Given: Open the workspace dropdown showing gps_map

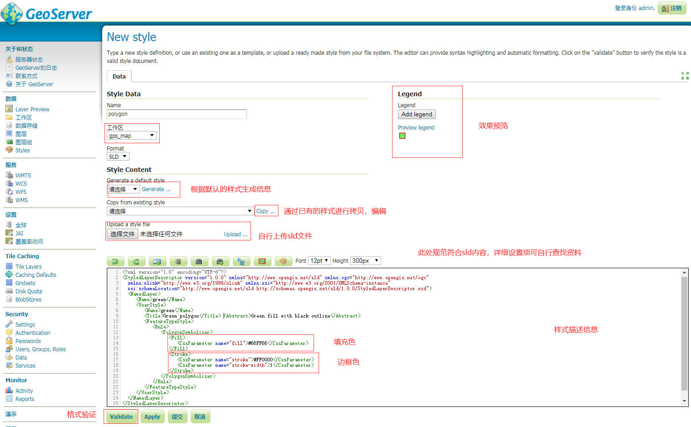Looking at the screenshot, I should (132, 135).
